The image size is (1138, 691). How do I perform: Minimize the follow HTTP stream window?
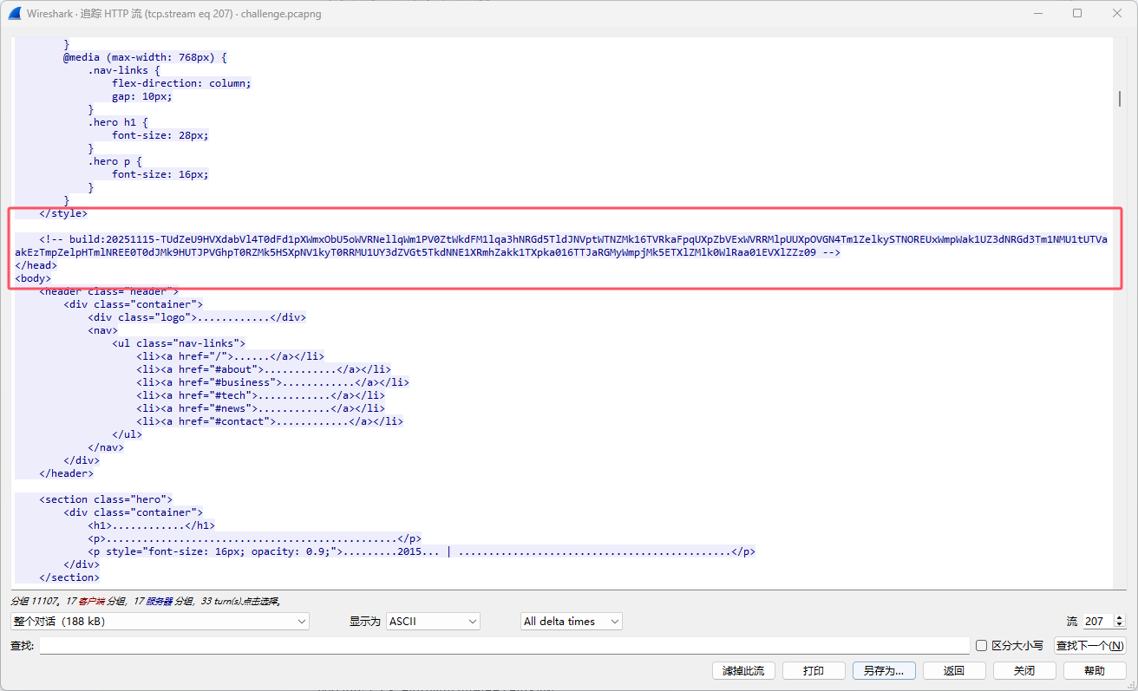click(1038, 13)
